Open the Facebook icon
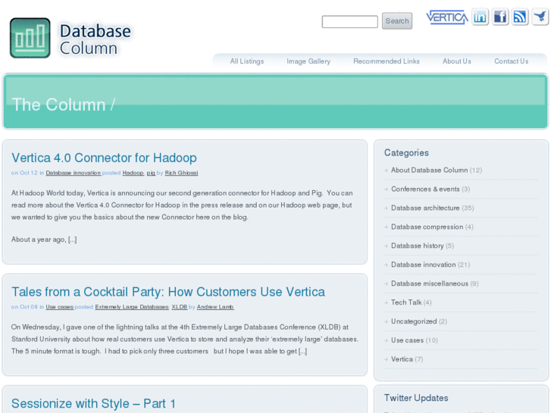 (x=499, y=17)
